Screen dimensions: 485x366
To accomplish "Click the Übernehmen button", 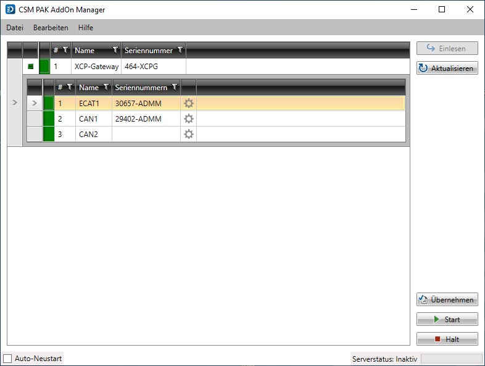I will [x=447, y=299].
